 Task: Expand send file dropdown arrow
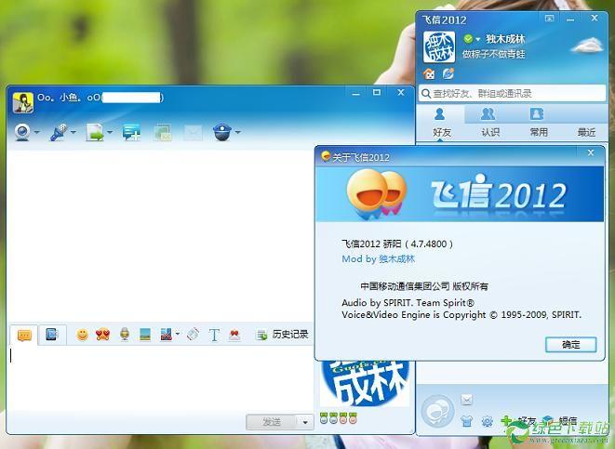point(110,132)
